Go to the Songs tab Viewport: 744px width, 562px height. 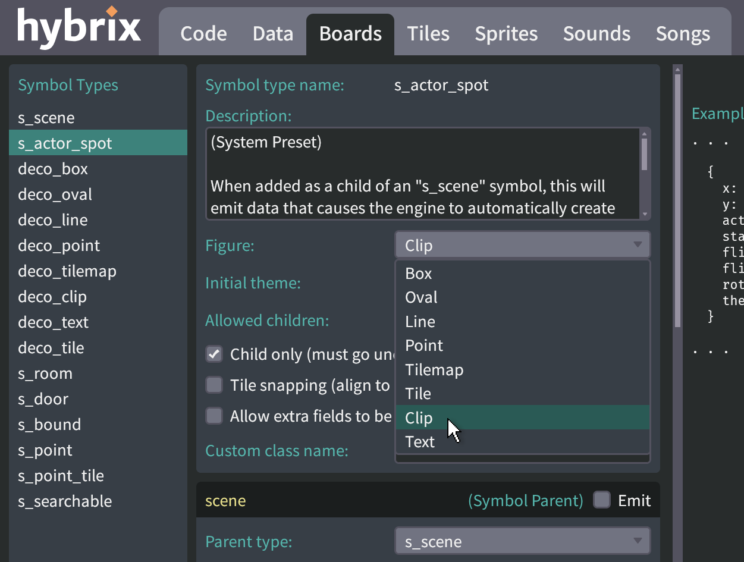coord(683,34)
